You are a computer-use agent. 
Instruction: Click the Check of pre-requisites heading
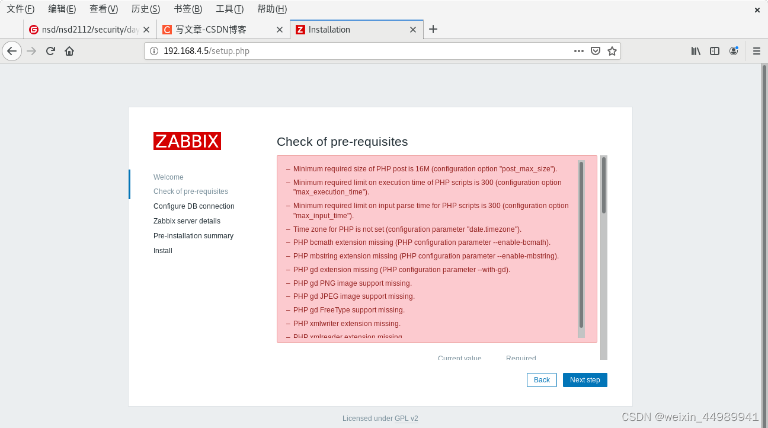click(343, 142)
